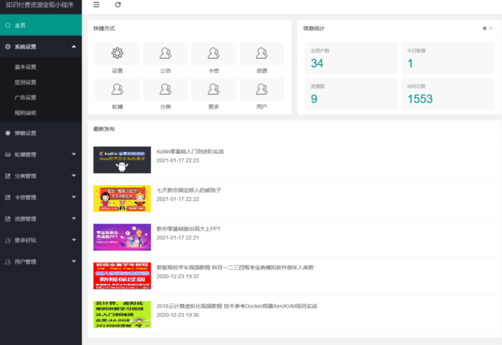
Task: Collapse the 系统设置 menu arrow
Action: 74,47
